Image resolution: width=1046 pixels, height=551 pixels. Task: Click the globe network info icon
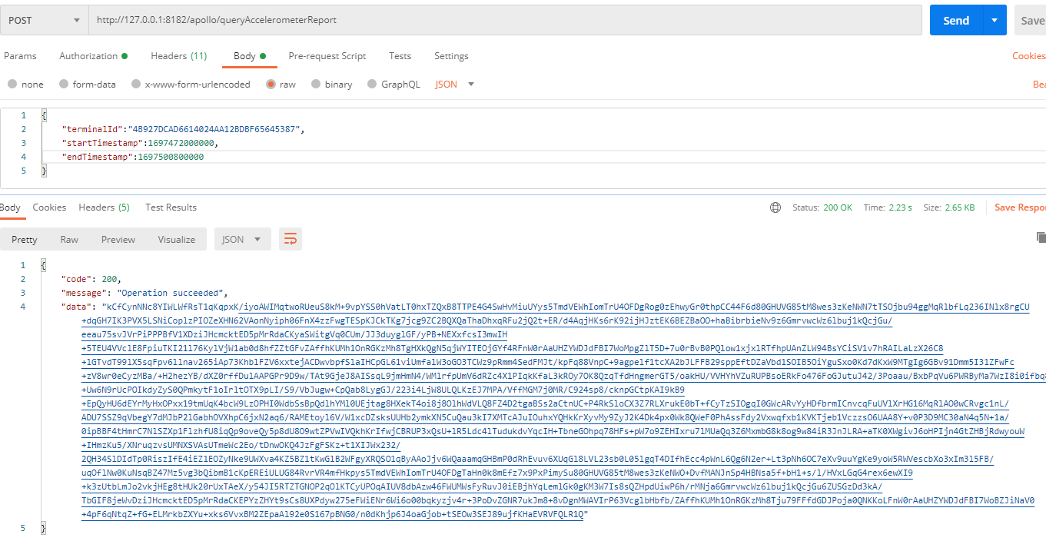click(775, 207)
